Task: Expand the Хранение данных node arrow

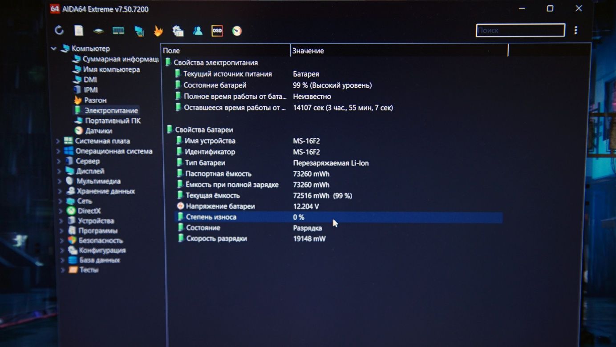Action: [60, 191]
